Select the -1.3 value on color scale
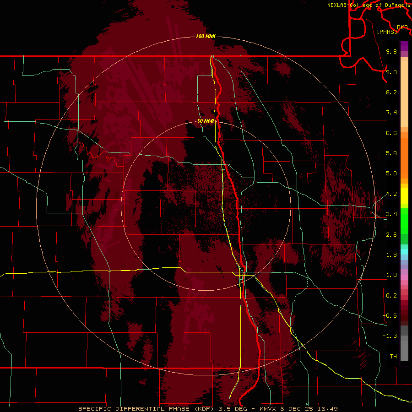 coord(390,336)
